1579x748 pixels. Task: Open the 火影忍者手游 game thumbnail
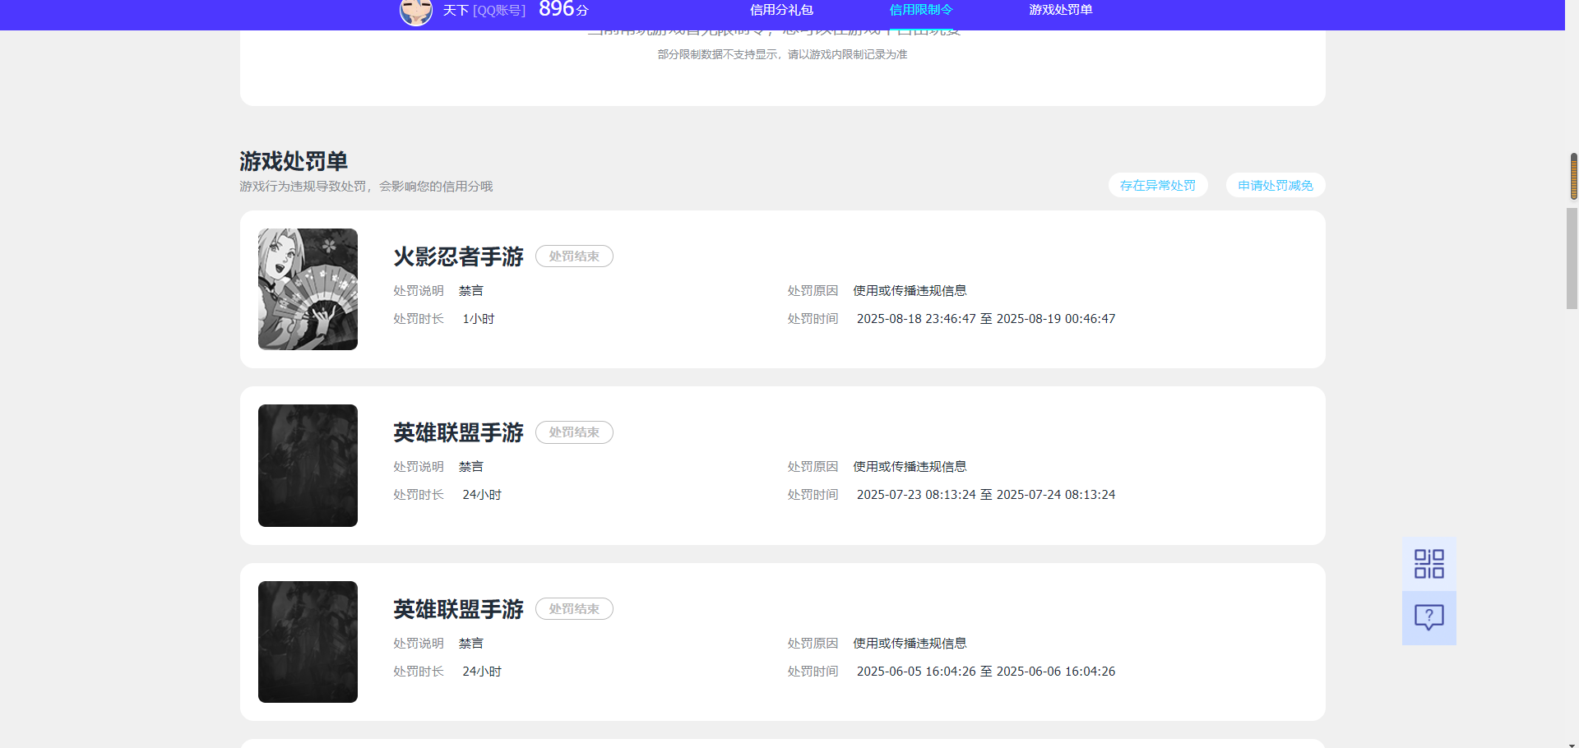coord(308,289)
